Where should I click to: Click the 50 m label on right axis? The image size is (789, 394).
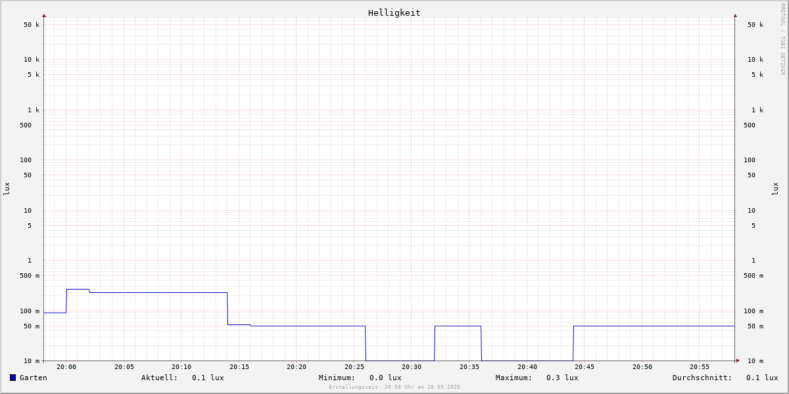click(x=755, y=326)
